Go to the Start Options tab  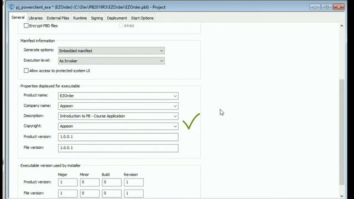click(142, 18)
